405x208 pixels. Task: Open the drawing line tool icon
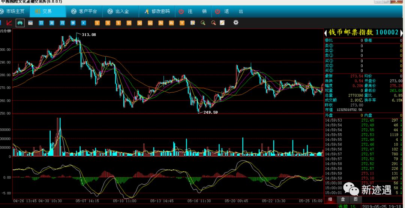pos(222,23)
